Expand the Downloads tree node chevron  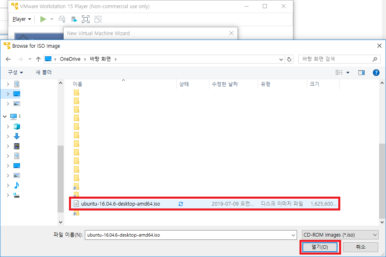(8, 136)
